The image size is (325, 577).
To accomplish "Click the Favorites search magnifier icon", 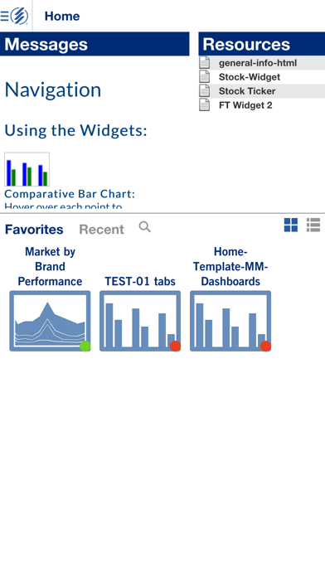I will pos(144,227).
